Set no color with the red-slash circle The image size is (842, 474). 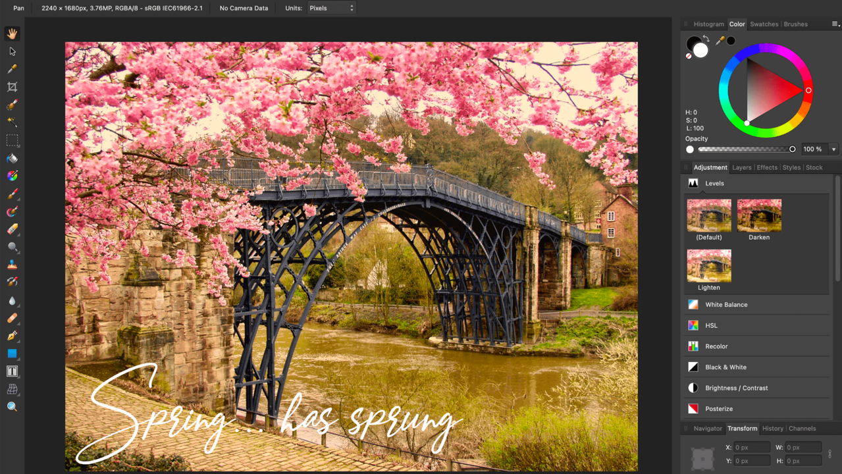(x=689, y=56)
